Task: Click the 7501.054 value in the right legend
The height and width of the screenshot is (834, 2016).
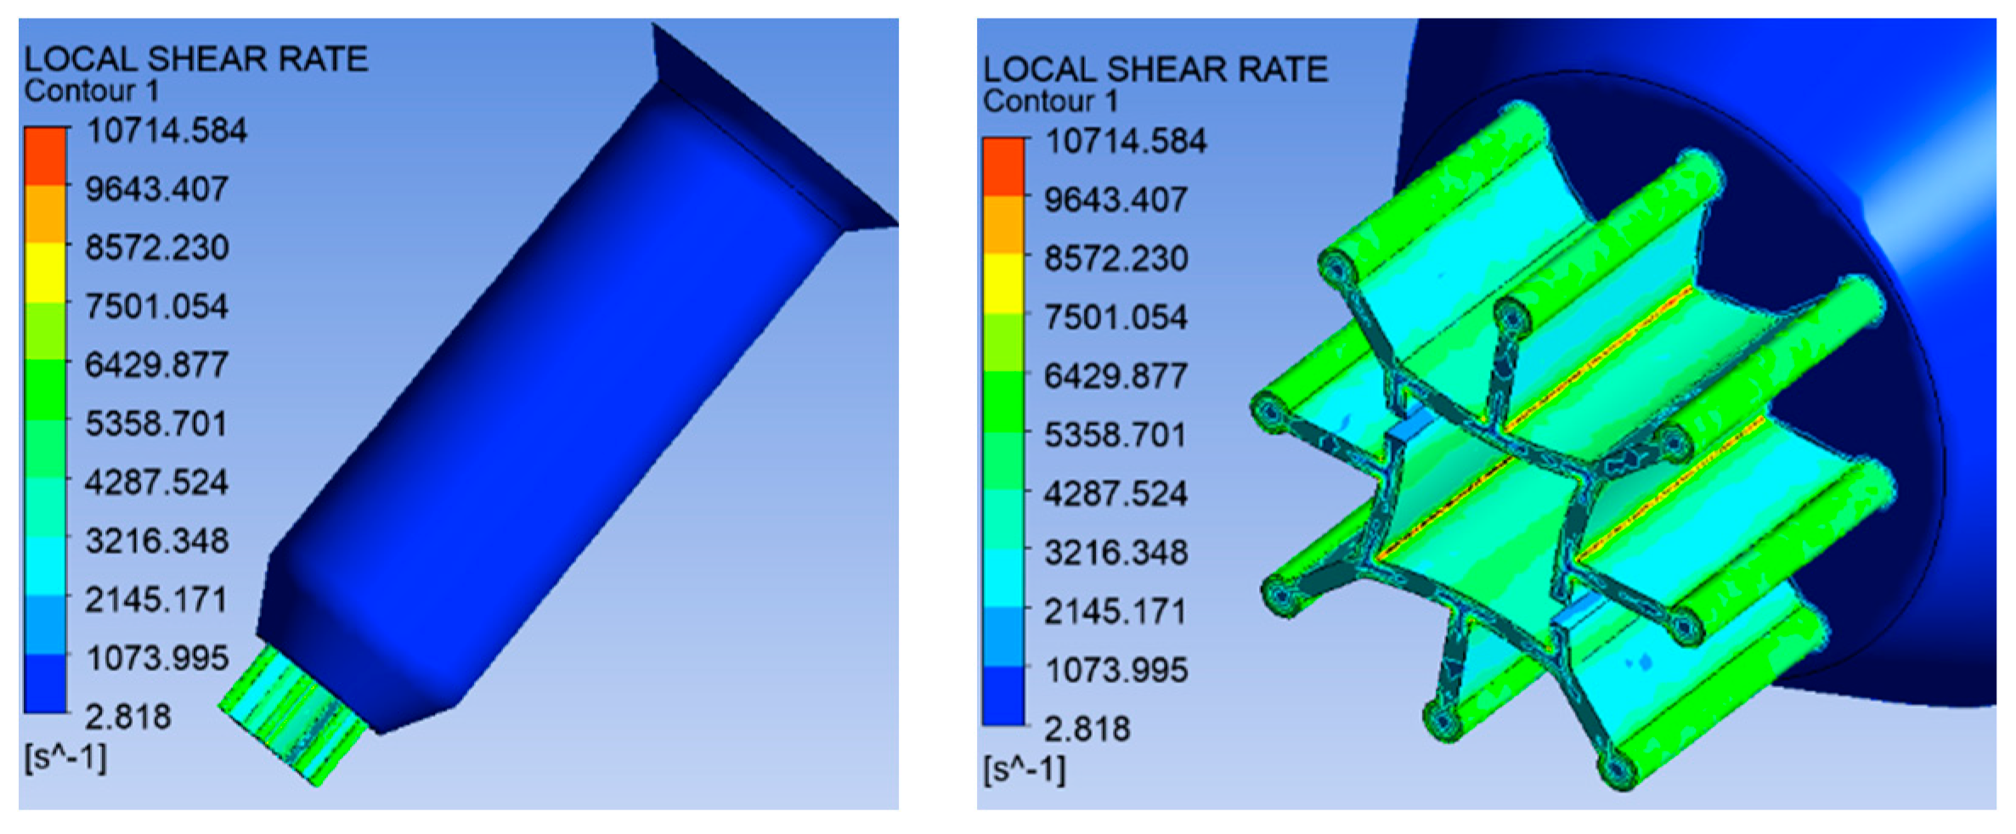Action: [x=1115, y=318]
